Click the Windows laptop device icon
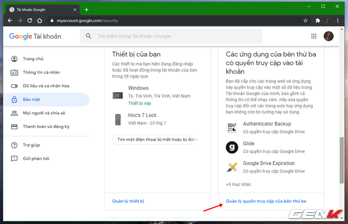Viewport: 348px width, 224px height. 117,95
